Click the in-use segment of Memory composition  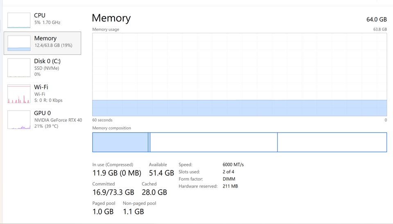120,142
